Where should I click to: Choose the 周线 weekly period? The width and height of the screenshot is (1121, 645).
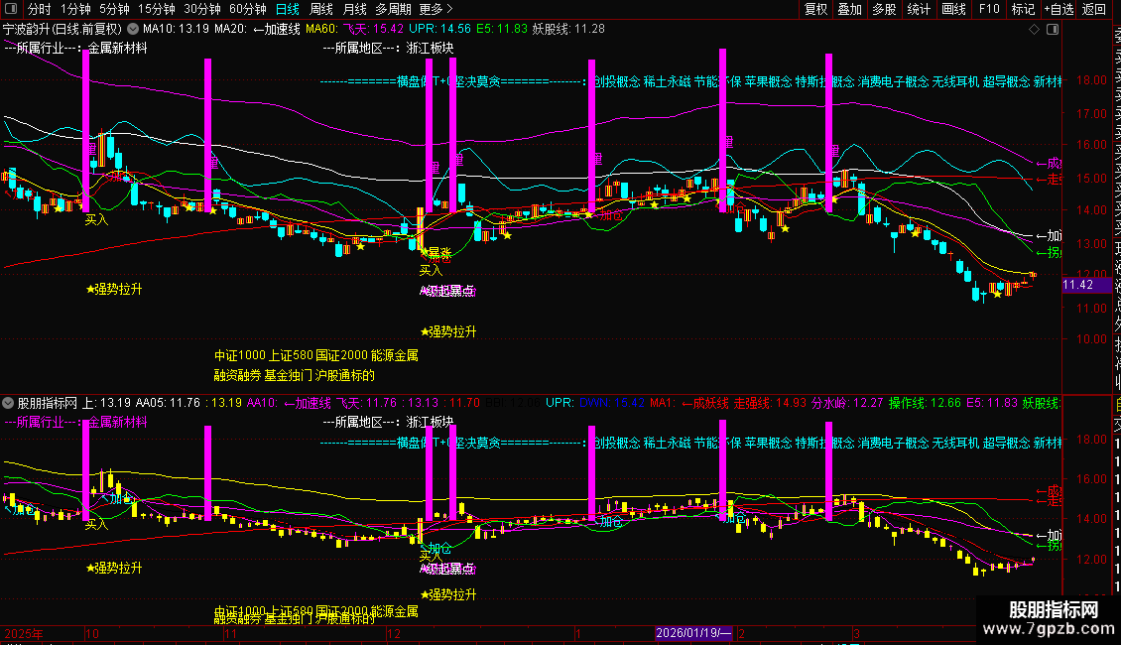click(321, 9)
